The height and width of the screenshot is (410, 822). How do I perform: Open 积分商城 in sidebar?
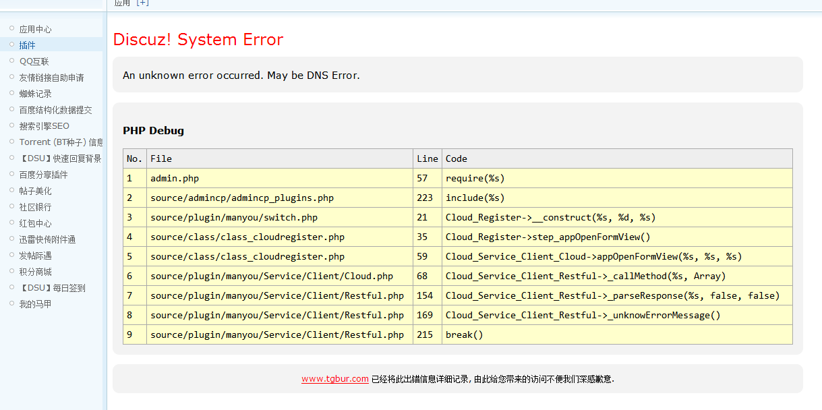tap(35, 272)
